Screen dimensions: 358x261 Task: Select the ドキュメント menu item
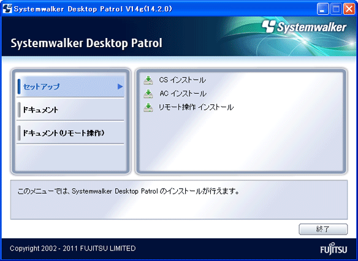(x=70, y=110)
